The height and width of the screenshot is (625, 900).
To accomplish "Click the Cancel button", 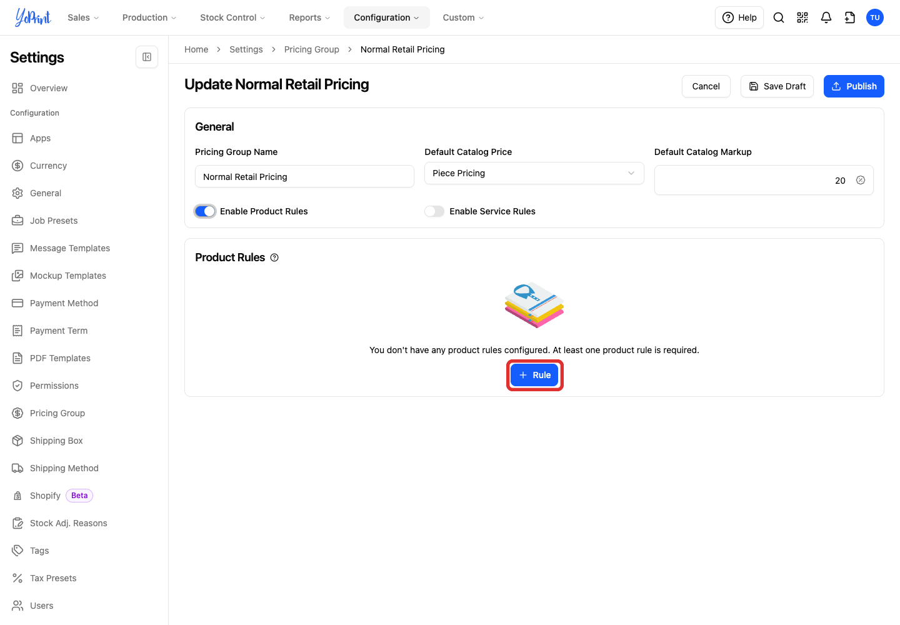I will coord(706,86).
